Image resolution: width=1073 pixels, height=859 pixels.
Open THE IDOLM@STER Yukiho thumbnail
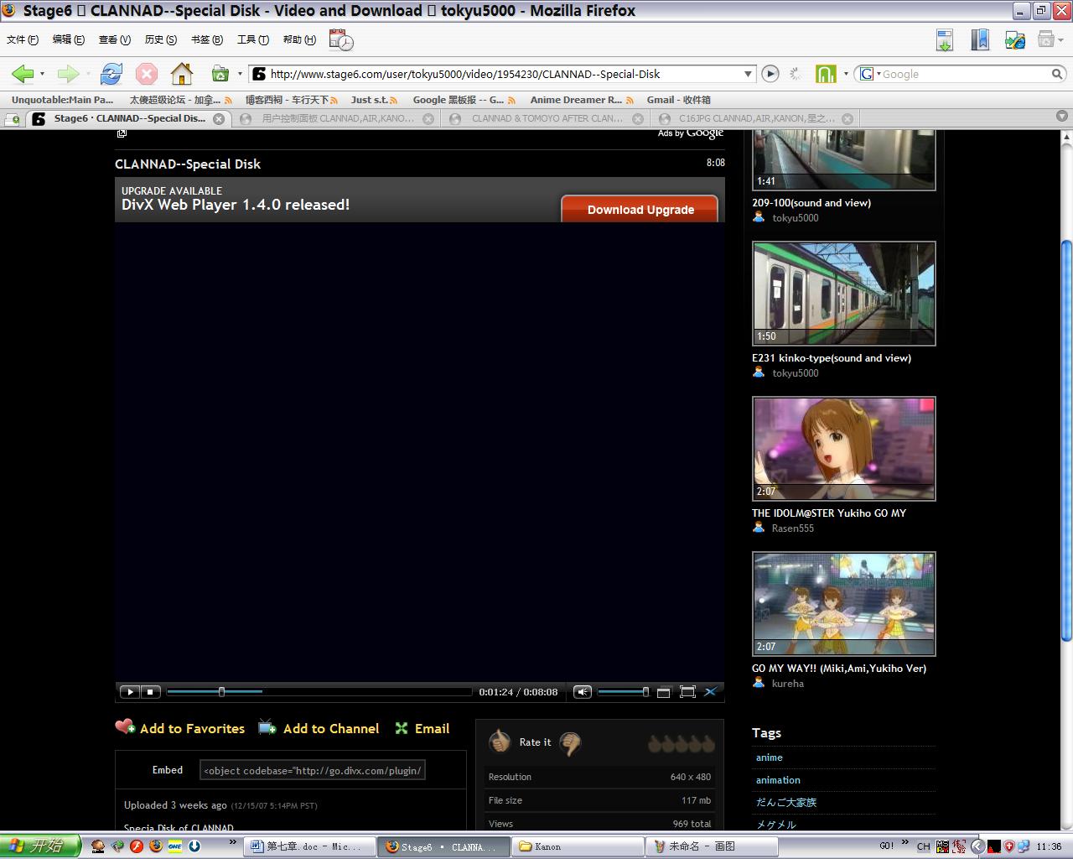[844, 449]
